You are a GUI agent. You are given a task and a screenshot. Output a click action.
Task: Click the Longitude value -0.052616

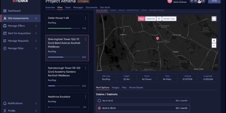pyautogui.click(x=208, y=79)
